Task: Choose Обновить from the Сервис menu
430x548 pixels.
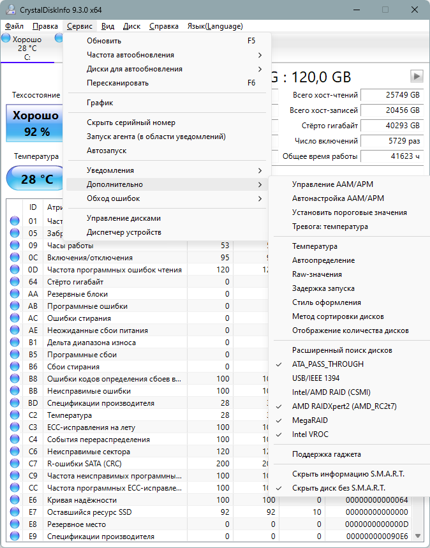Action: [x=167, y=41]
